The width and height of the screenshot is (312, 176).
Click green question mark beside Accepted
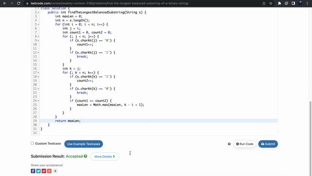tap(86, 156)
